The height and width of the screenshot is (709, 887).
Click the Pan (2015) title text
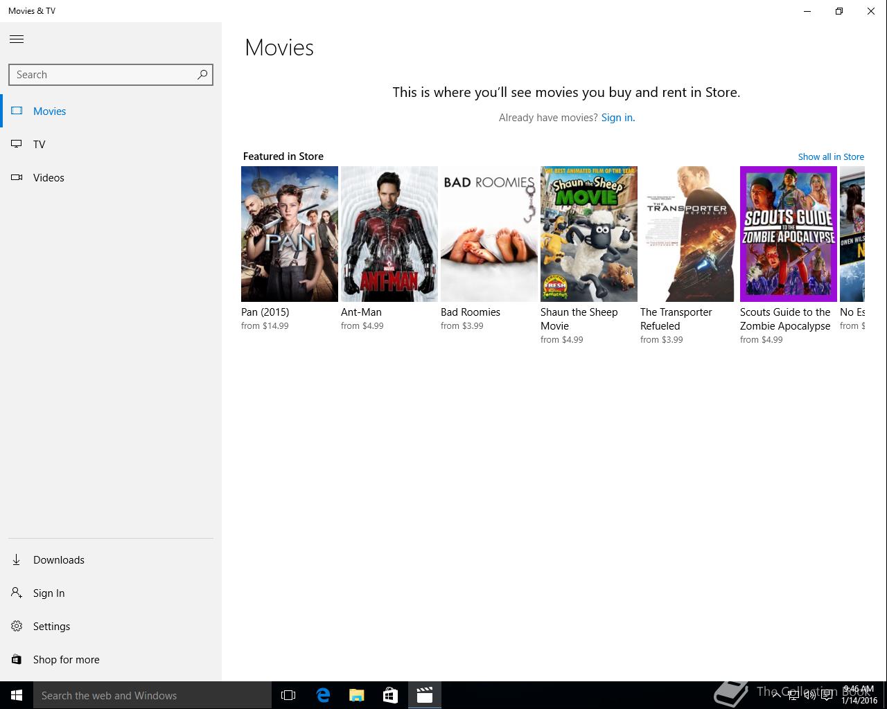265,312
